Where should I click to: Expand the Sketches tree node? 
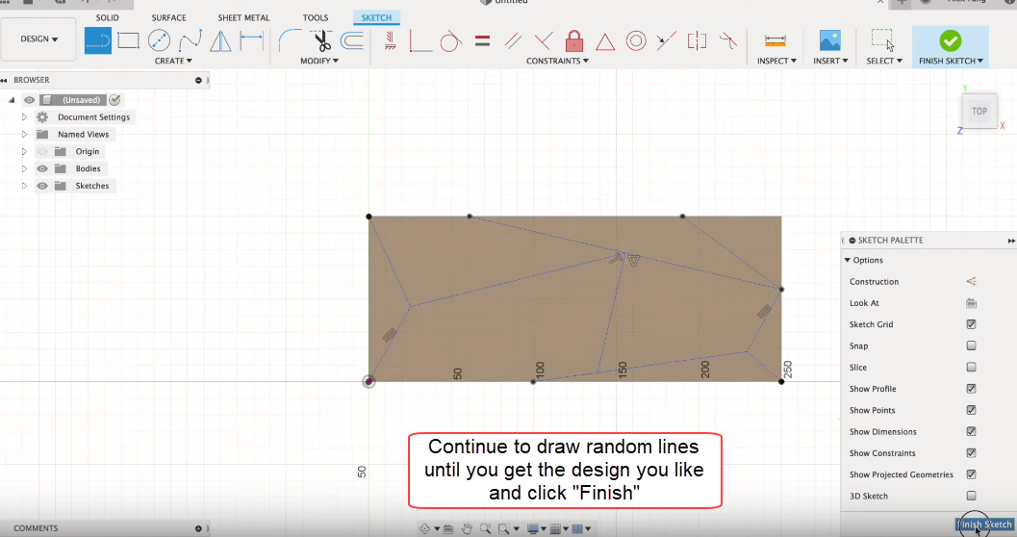[x=24, y=186]
